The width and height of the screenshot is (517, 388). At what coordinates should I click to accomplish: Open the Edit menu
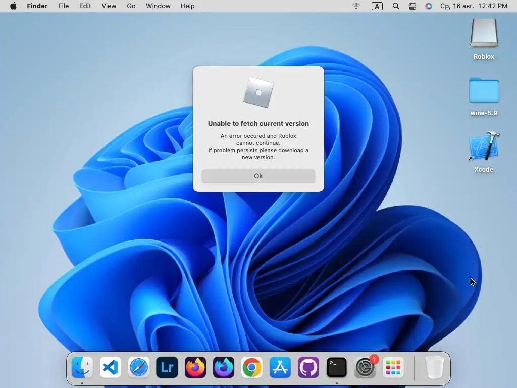click(x=85, y=6)
